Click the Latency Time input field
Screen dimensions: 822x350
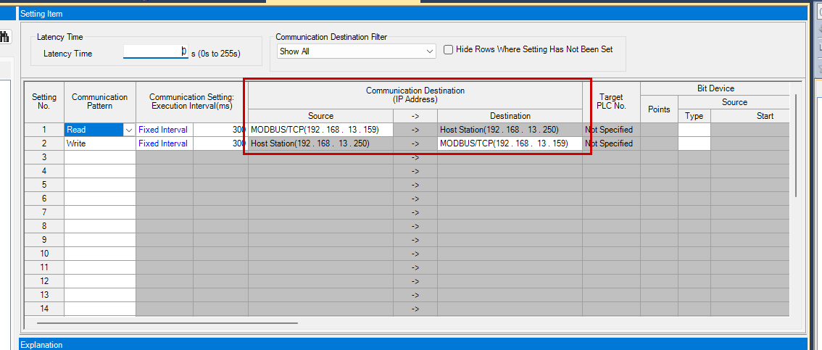(156, 51)
